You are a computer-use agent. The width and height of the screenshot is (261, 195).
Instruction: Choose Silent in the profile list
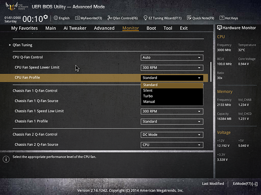172,91
